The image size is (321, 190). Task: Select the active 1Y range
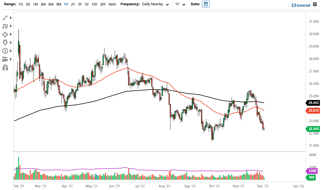(66, 4)
